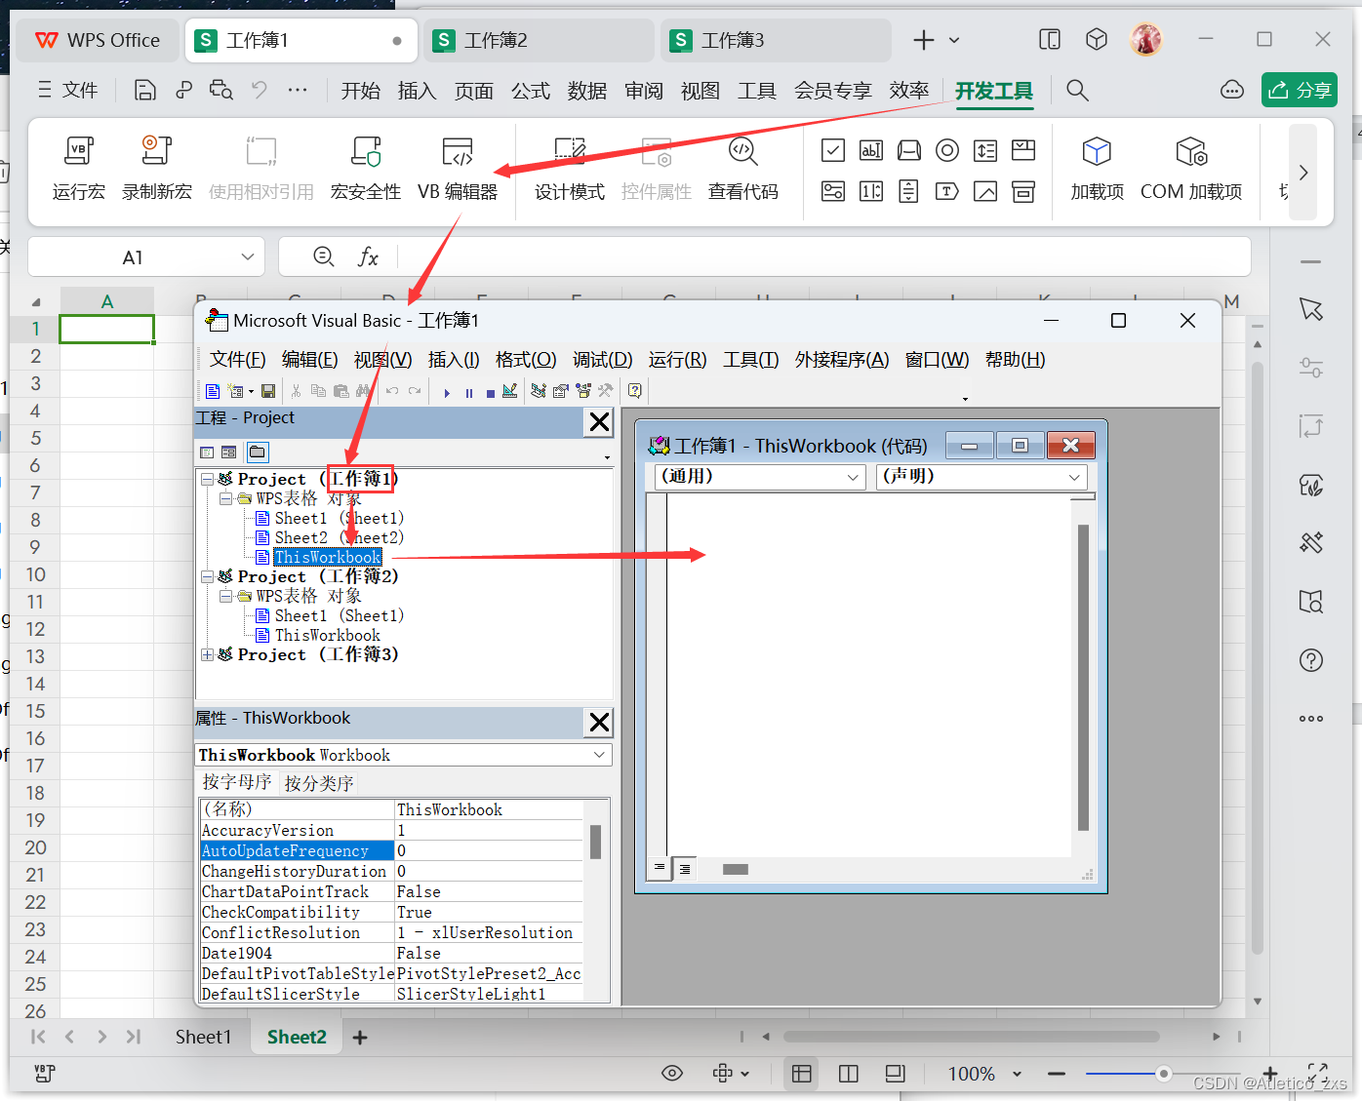Insert a scroll bar form control
This screenshot has height=1101, width=1362.
click(x=908, y=191)
